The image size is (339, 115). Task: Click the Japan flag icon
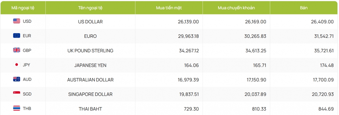[16, 65]
